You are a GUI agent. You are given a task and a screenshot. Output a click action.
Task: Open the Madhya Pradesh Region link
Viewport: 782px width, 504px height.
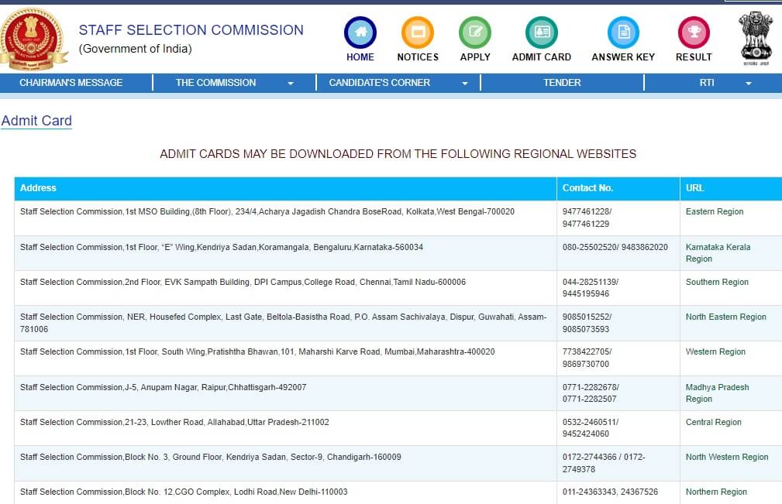point(717,393)
